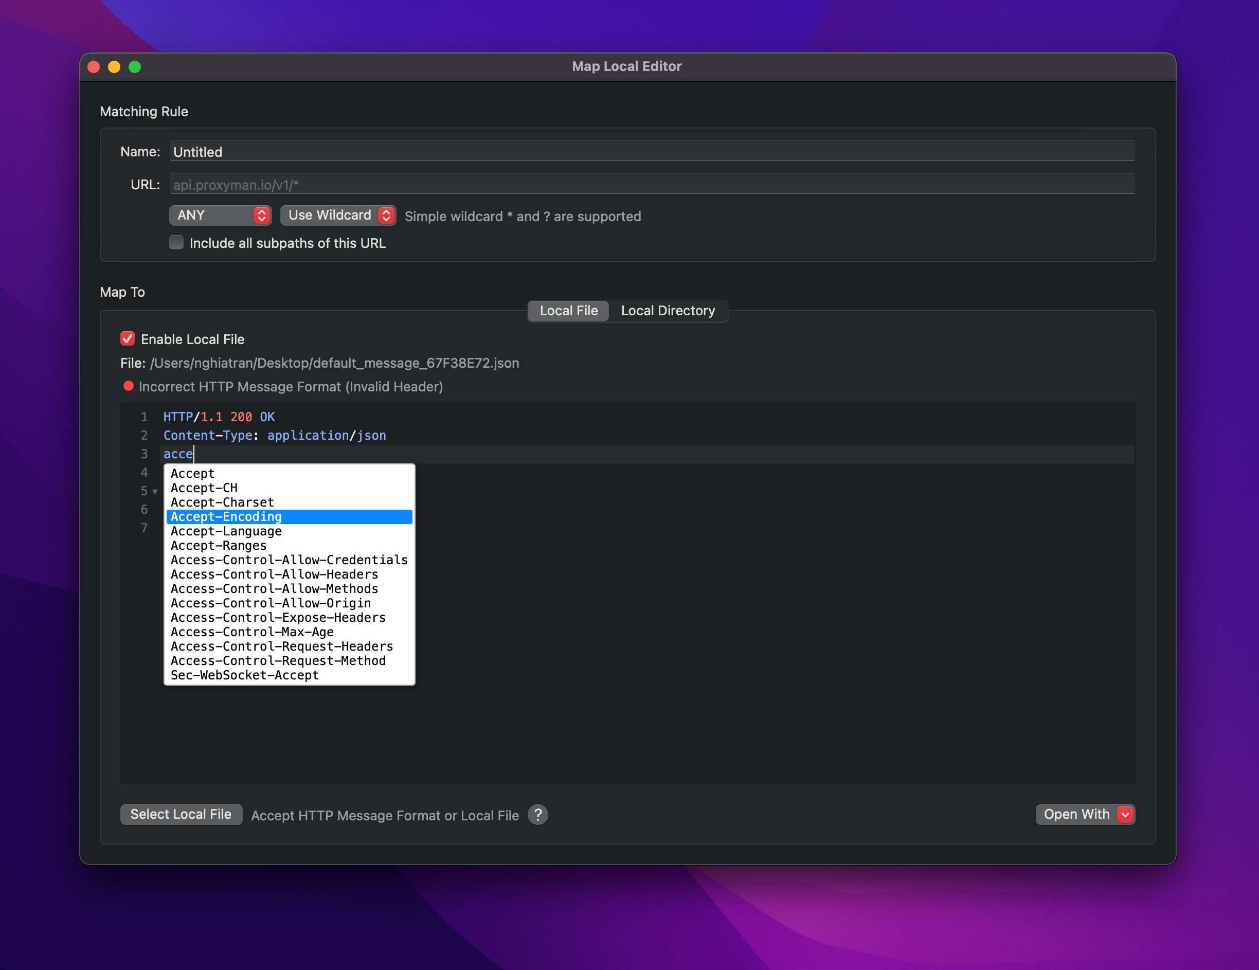The image size is (1259, 970).
Task: Choose Accept-Encoding from autocomplete list
Action: click(289, 516)
